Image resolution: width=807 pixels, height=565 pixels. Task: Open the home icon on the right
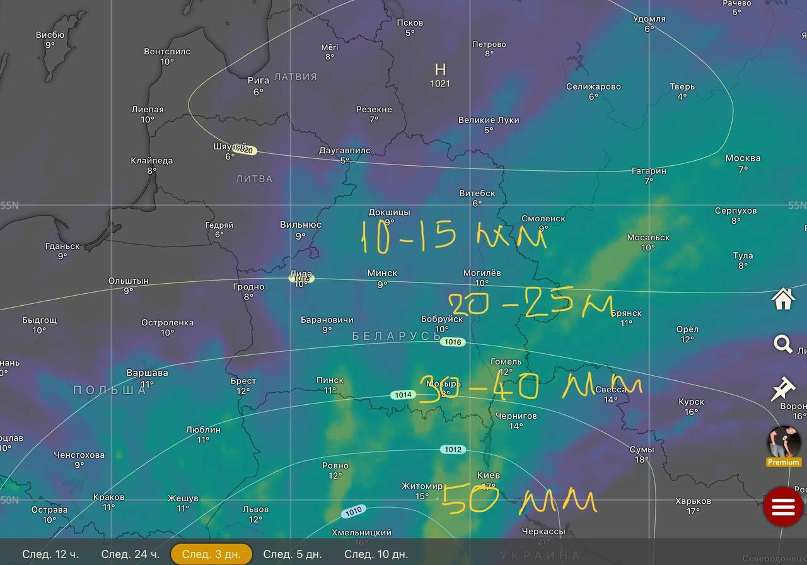tap(783, 299)
